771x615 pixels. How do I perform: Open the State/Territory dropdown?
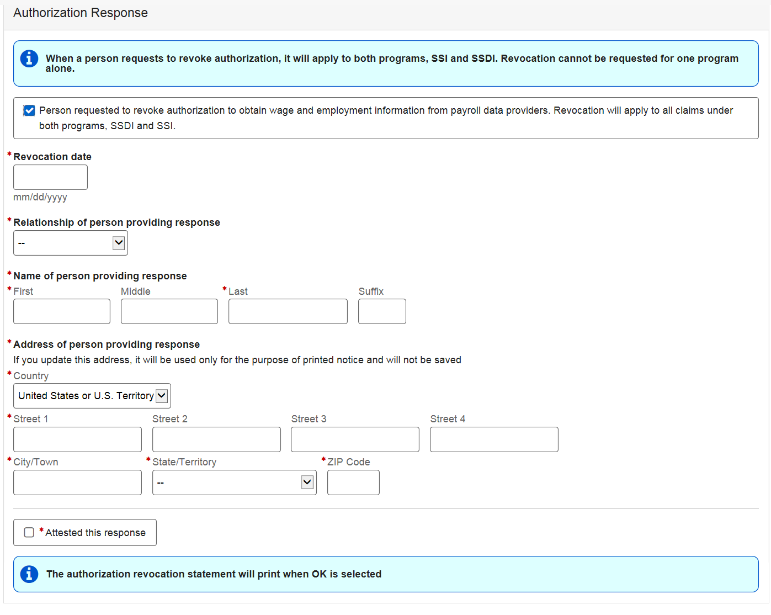234,483
